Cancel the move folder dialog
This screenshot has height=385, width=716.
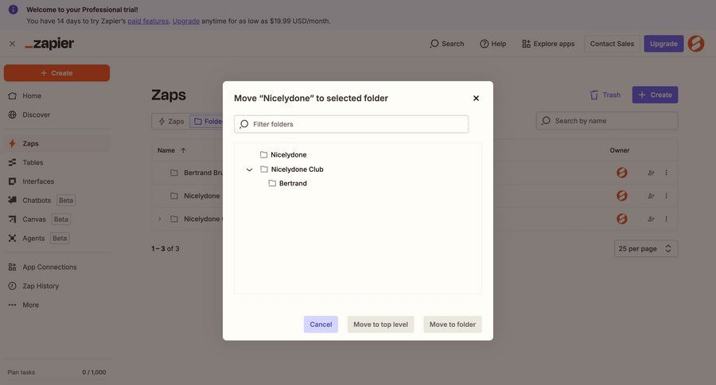(321, 325)
